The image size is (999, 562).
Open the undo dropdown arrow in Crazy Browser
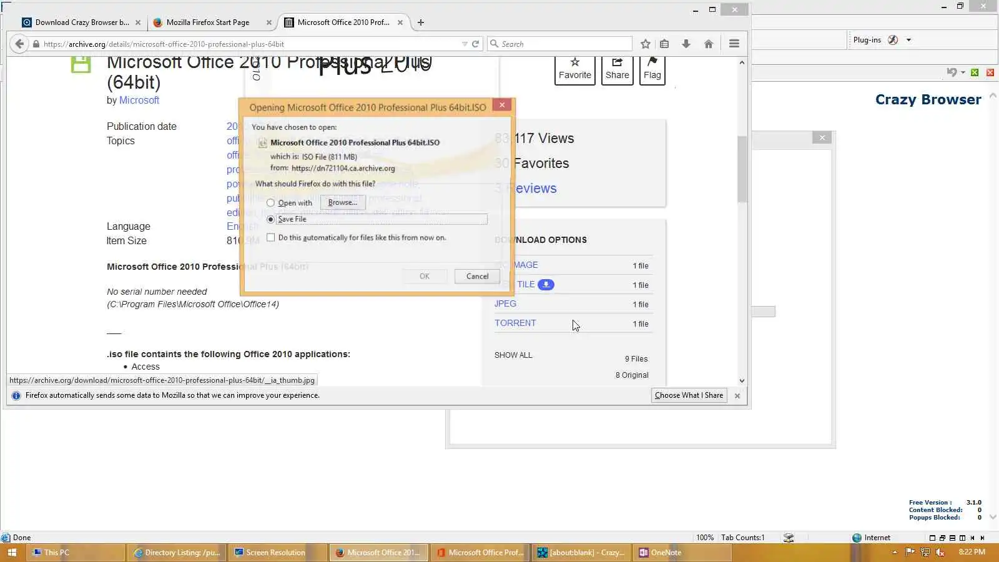963,72
